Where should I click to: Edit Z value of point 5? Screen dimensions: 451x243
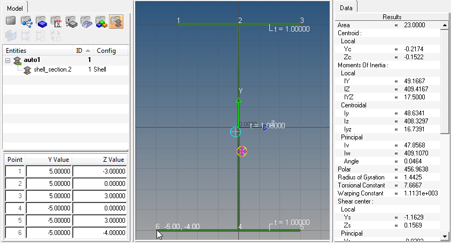point(99,221)
